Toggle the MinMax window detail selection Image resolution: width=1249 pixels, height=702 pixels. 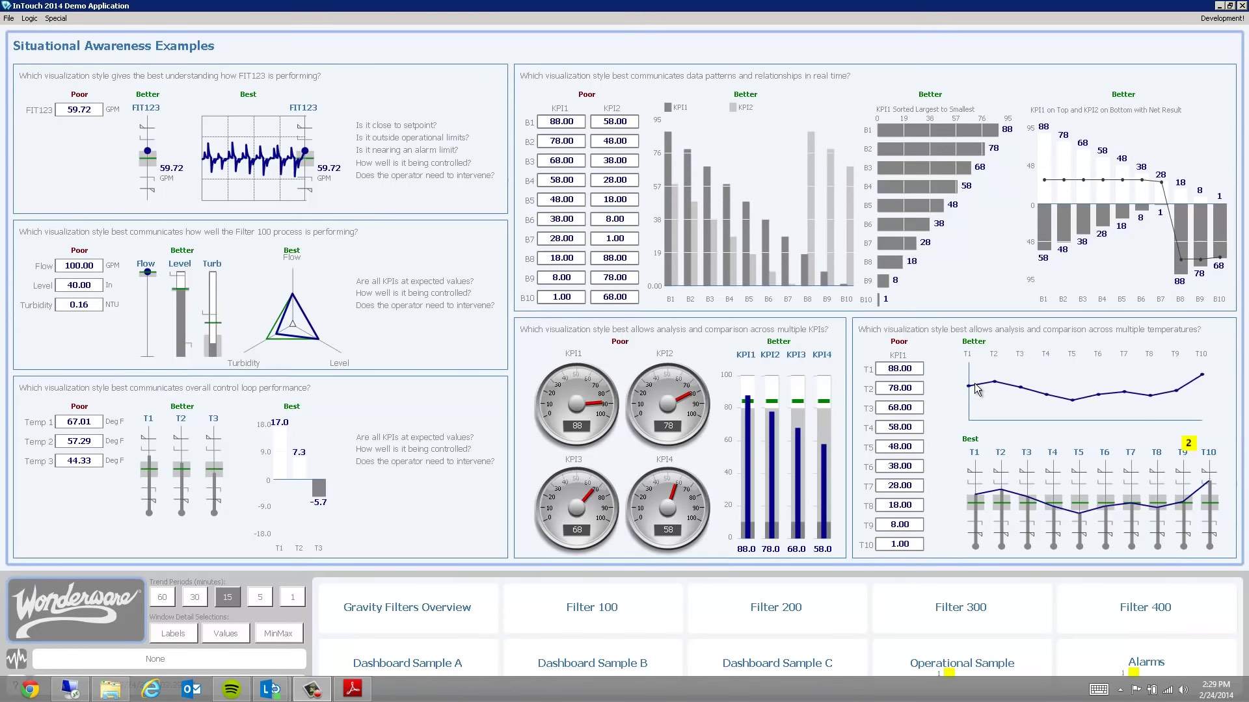tap(278, 633)
